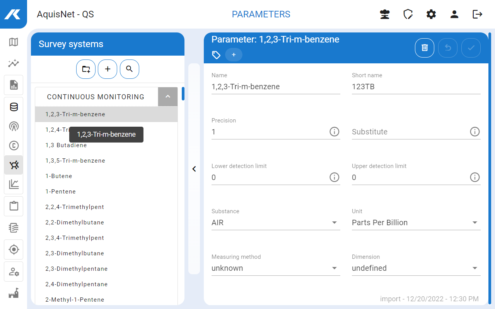
Task: Select 1,3 Butadiene in the list
Action: [x=66, y=145]
